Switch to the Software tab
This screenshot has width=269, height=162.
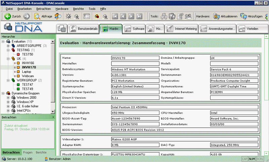pos(134,29)
